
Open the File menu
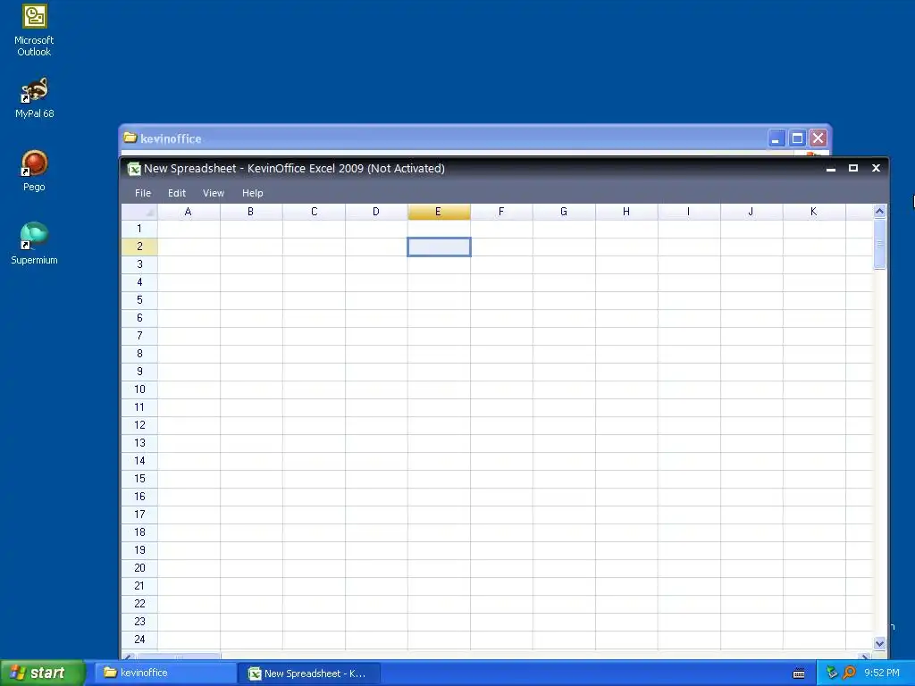tap(143, 193)
